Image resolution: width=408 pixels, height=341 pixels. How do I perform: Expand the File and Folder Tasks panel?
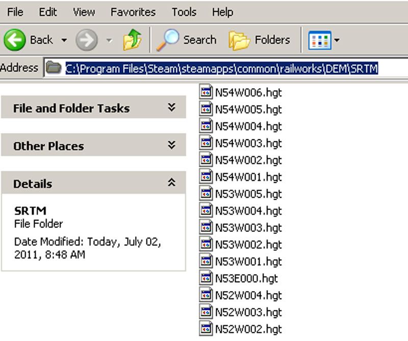click(172, 108)
